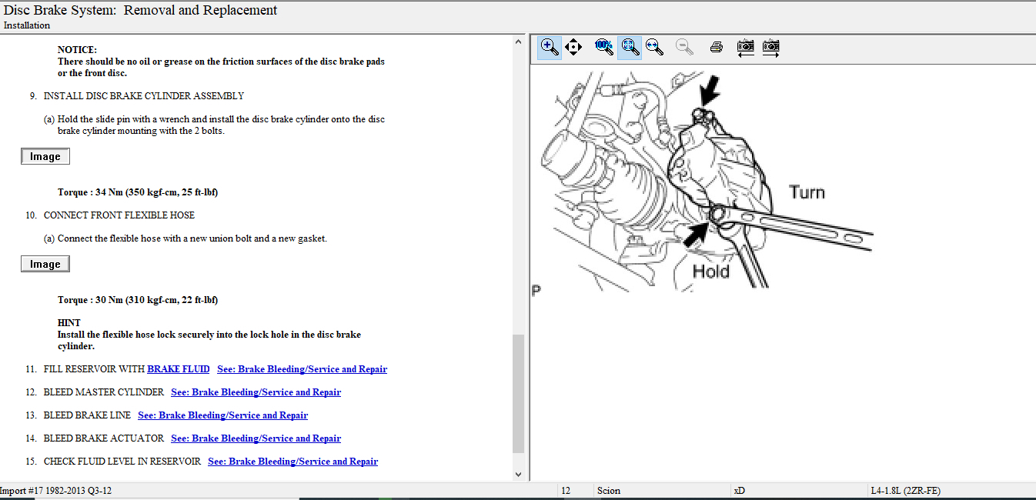Open Image button under step 9
The image size is (1036, 500).
[x=45, y=157]
